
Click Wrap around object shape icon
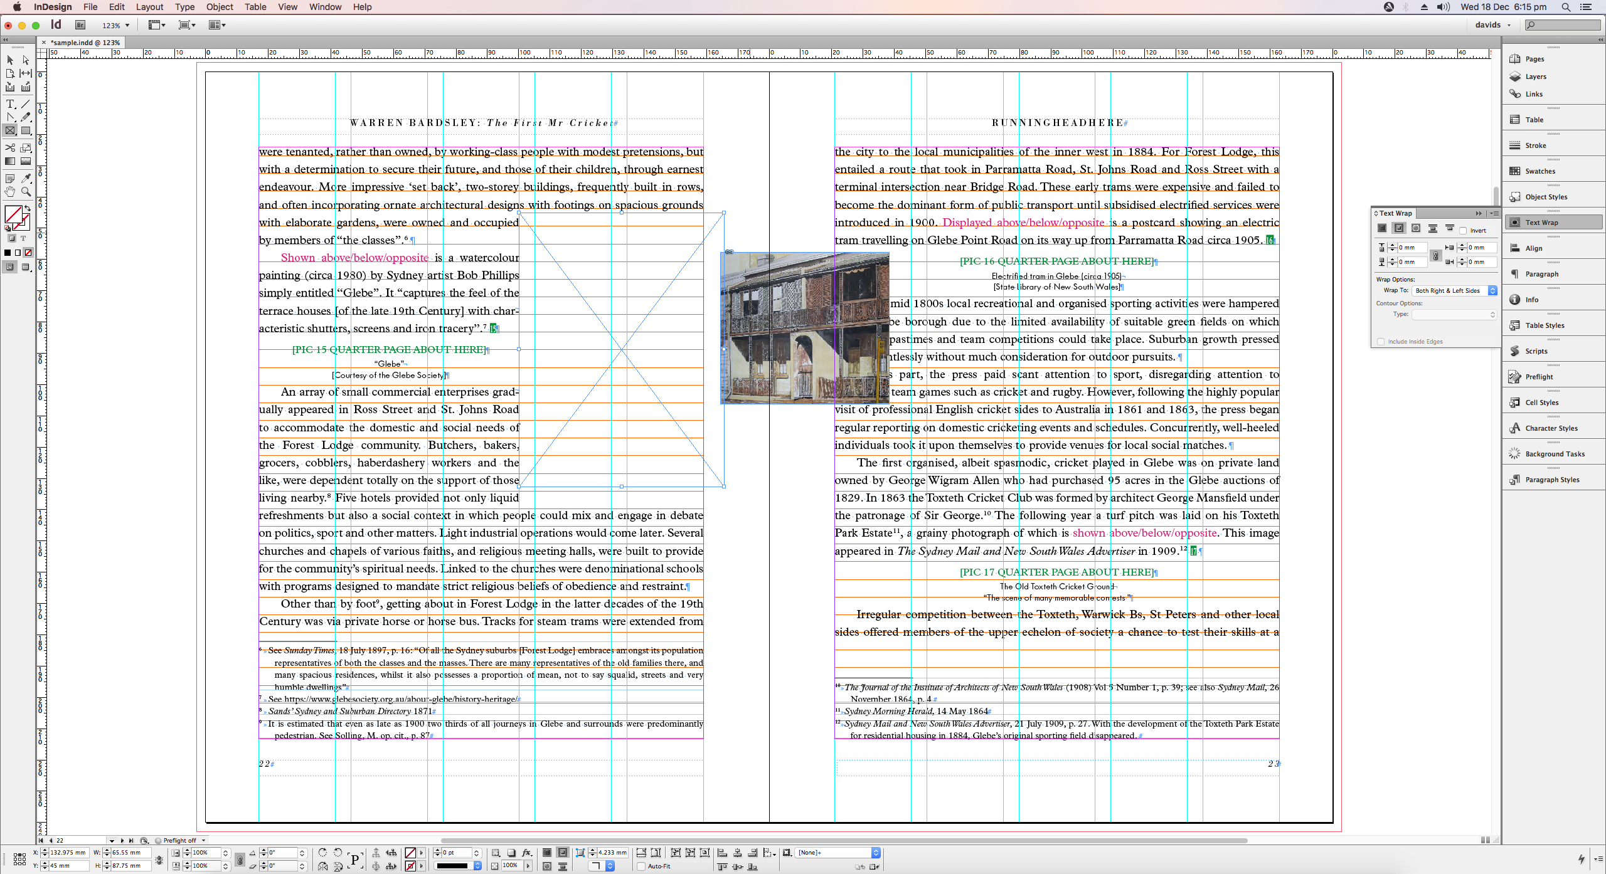point(1416,229)
